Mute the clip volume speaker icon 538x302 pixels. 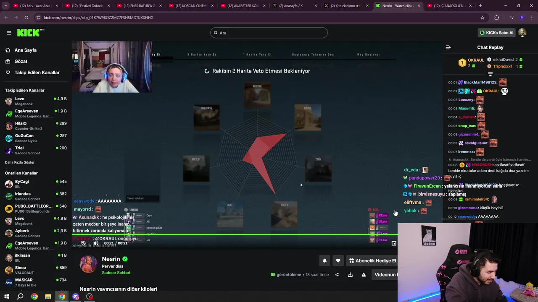point(96,243)
